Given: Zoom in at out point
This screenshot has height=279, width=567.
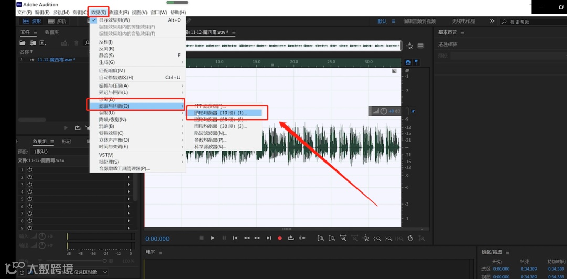Looking at the screenshot, I should (x=388, y=238).
